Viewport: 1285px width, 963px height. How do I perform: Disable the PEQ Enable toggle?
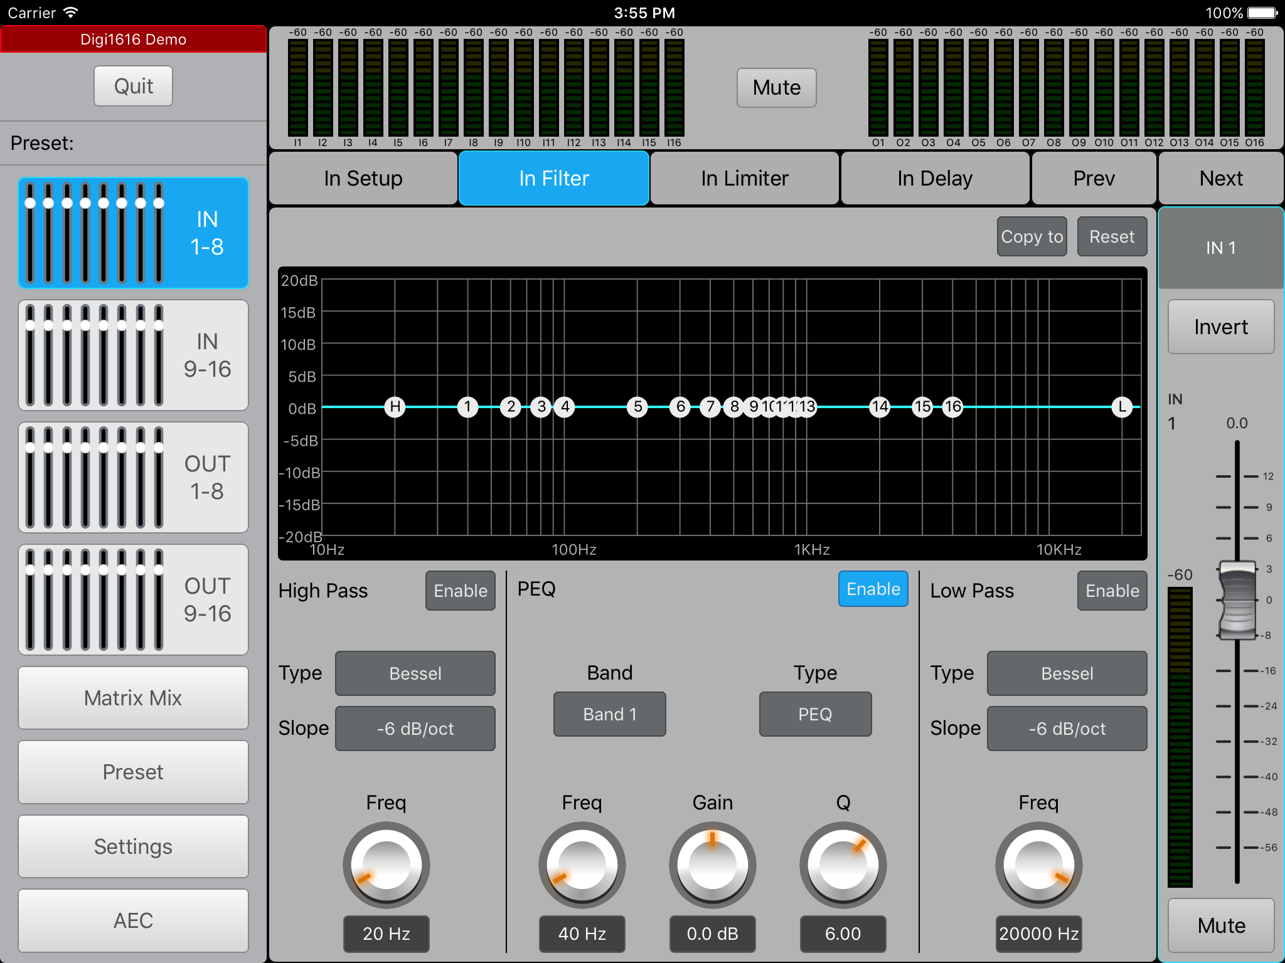coord(873,589)
